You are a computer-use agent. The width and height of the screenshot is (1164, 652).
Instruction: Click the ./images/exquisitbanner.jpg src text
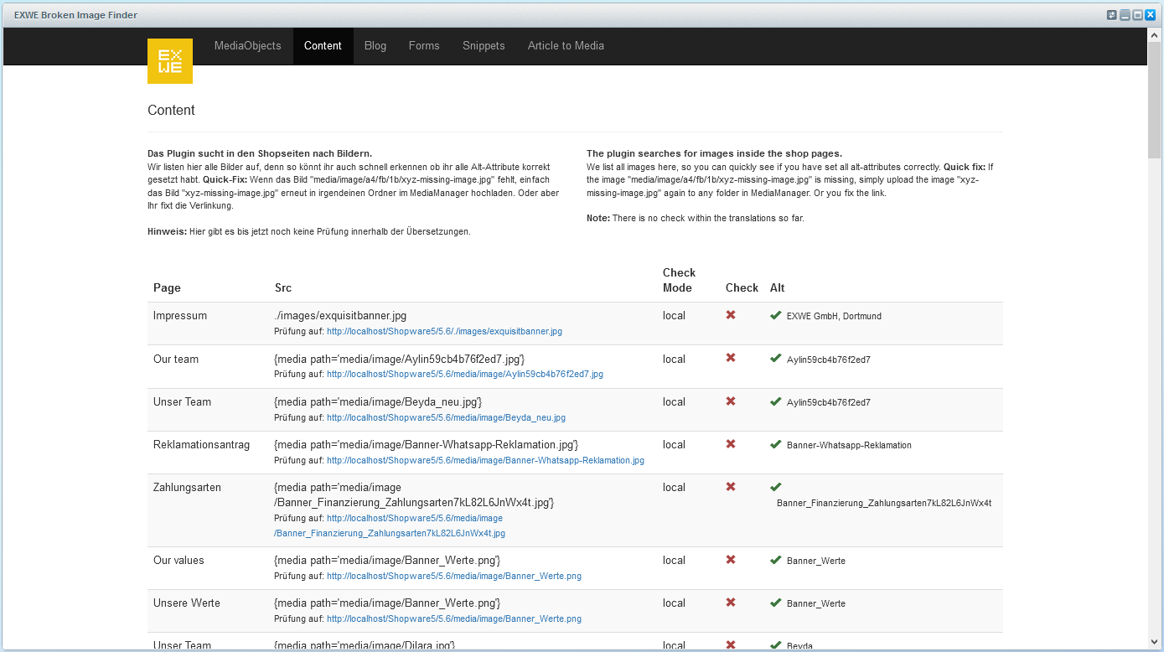(x=340, y=316)
